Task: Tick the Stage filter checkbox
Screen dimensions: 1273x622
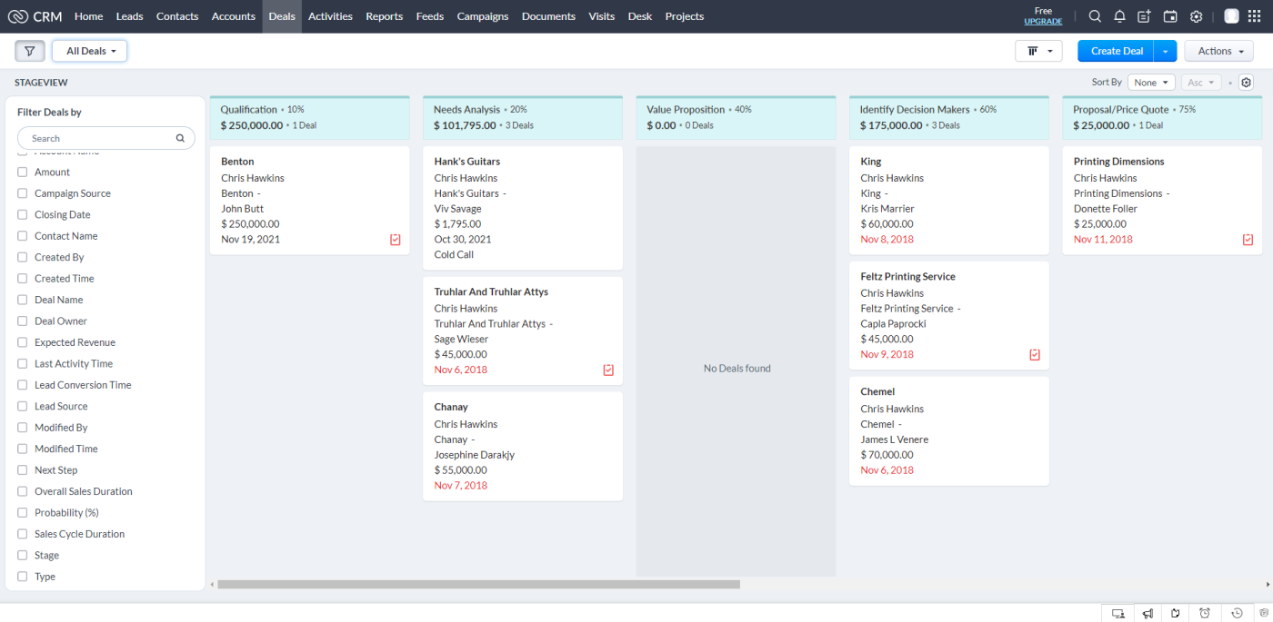Action: tap(23, 556)
